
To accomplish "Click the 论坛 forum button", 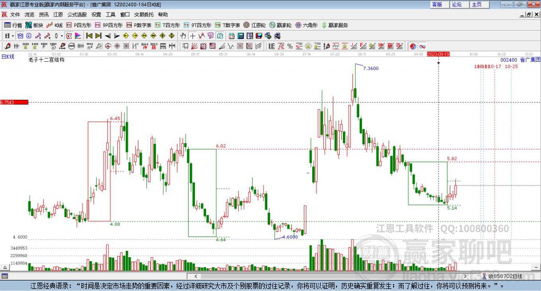I will point(459,4).
